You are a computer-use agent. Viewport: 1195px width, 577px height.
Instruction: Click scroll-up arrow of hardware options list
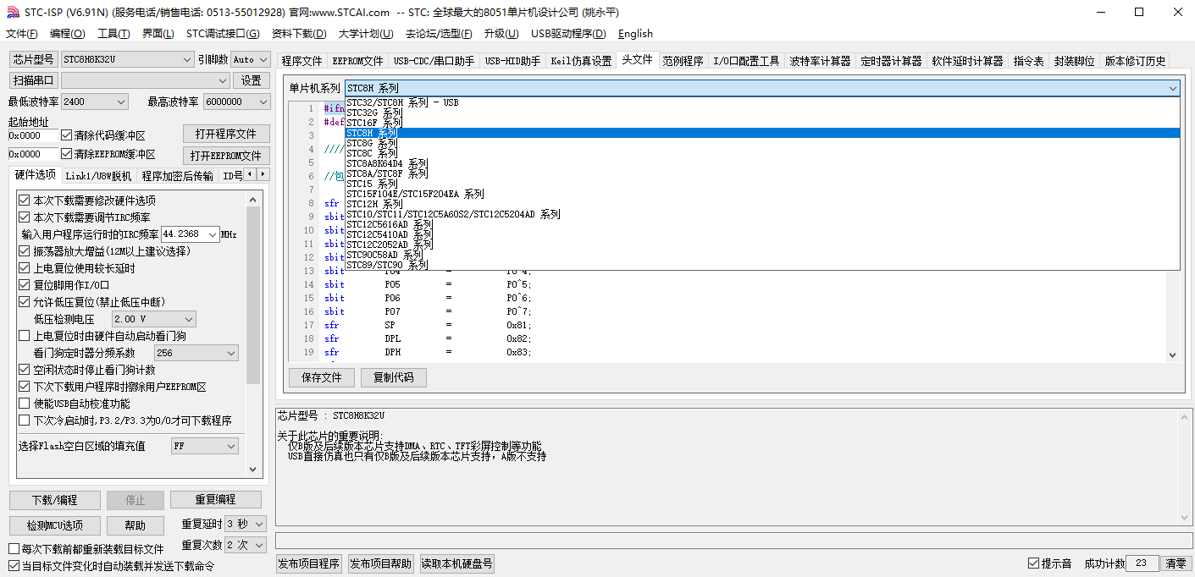[x=253, y=199]
